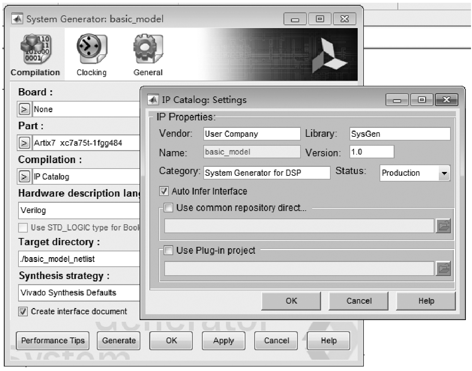Viewport: 472px width, 371px height.
Task: Click the Version field 1.0
Action: pos(372,152)
